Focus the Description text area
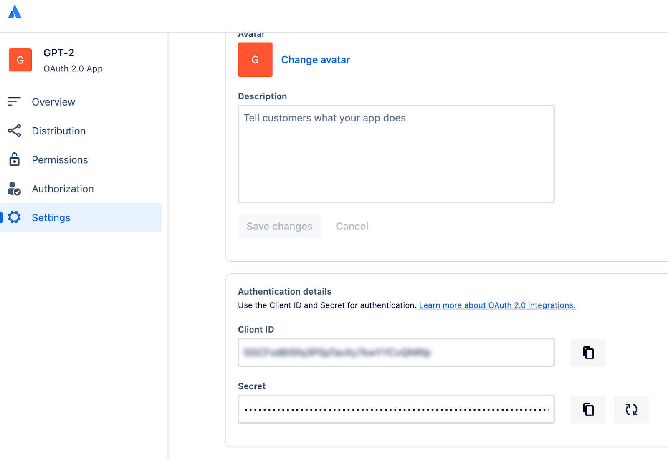 (396, 154)
